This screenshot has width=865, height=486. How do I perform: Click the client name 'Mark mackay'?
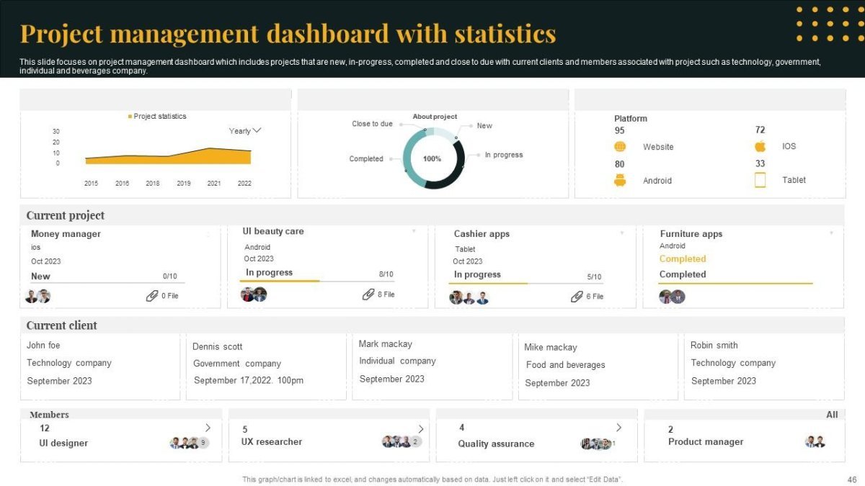386,344
